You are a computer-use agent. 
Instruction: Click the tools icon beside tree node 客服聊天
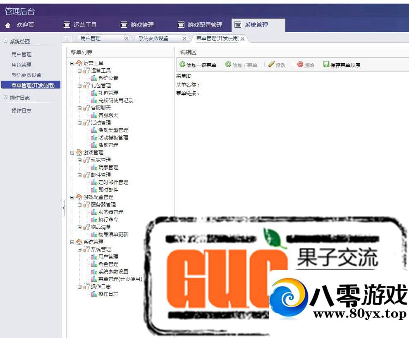(x=86, y=108)
